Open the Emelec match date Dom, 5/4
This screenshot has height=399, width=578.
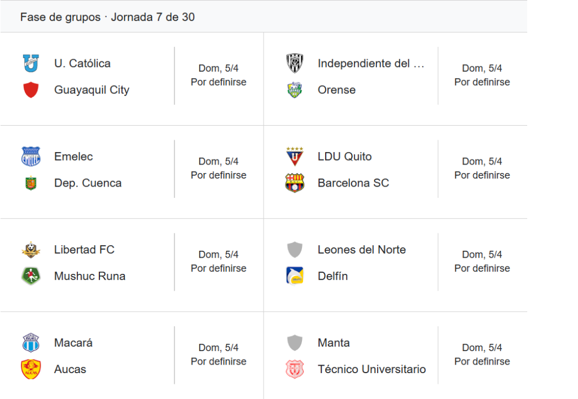tap(218, 162)
